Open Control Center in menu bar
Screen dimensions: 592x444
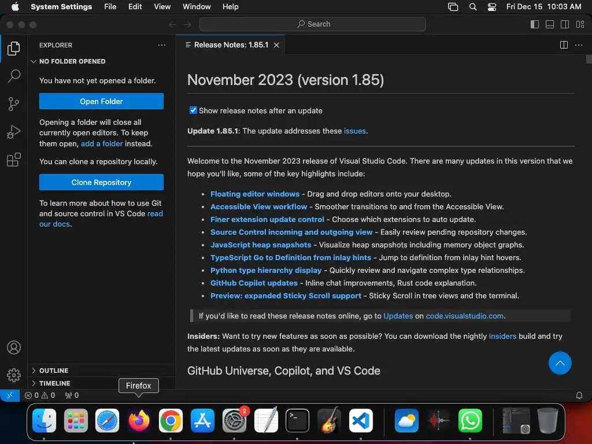pyautogui.click(x=491, y=7)
